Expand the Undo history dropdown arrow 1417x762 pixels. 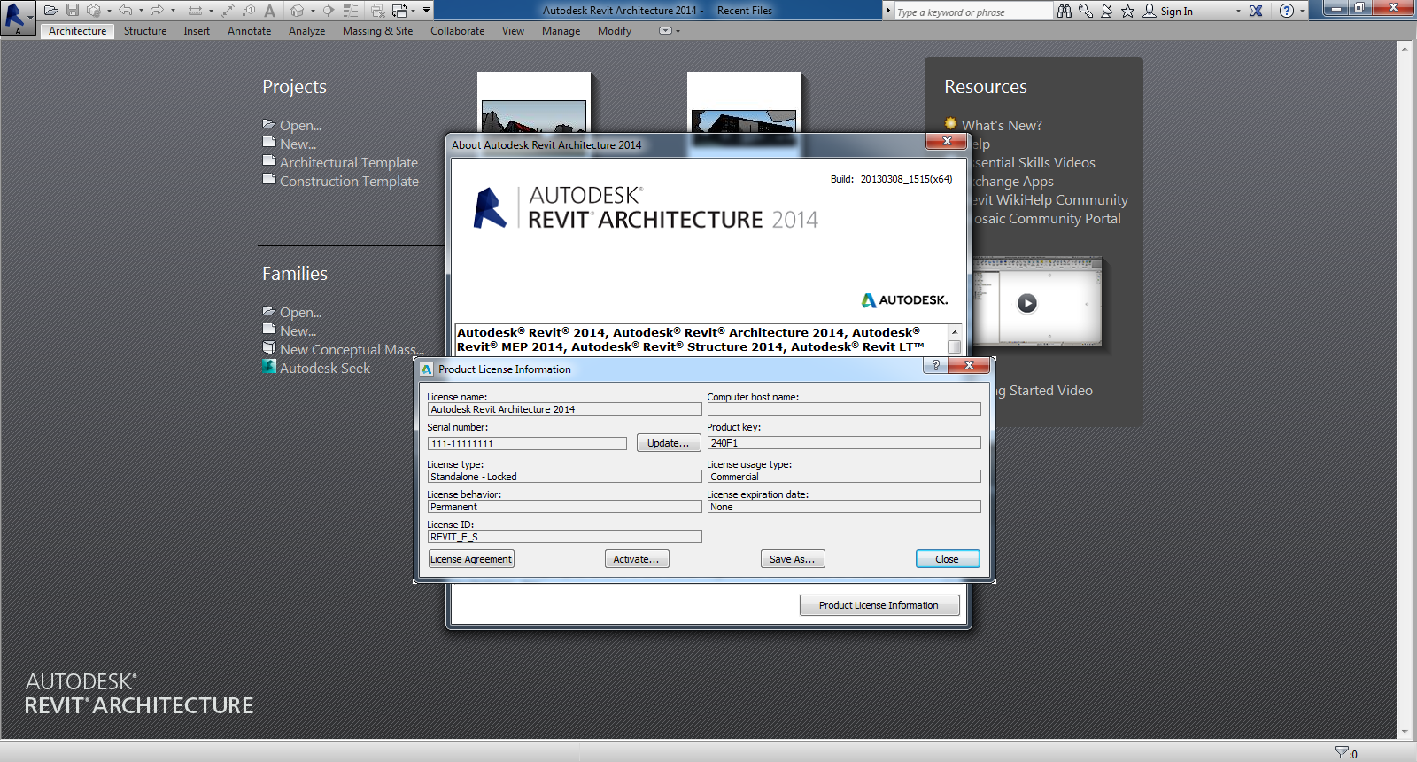(x=141, y=11)
